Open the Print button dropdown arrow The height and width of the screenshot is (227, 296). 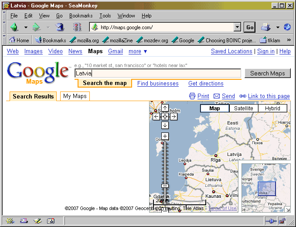coord(278,27)
